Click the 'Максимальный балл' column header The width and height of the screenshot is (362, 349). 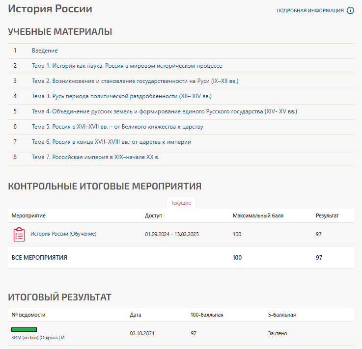(258, 215)
